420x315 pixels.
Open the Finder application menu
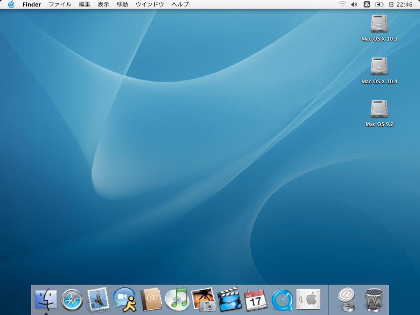pyautogui.click(x=32, y=4)
